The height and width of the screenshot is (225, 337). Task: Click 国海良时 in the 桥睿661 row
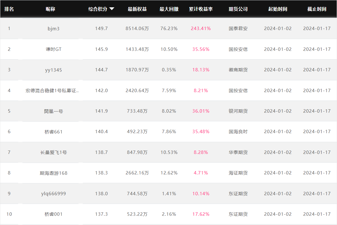point(238,132)
